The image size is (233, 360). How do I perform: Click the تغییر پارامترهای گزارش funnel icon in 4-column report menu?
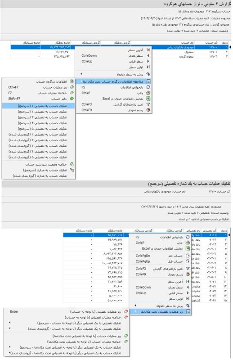click(148, 104)
